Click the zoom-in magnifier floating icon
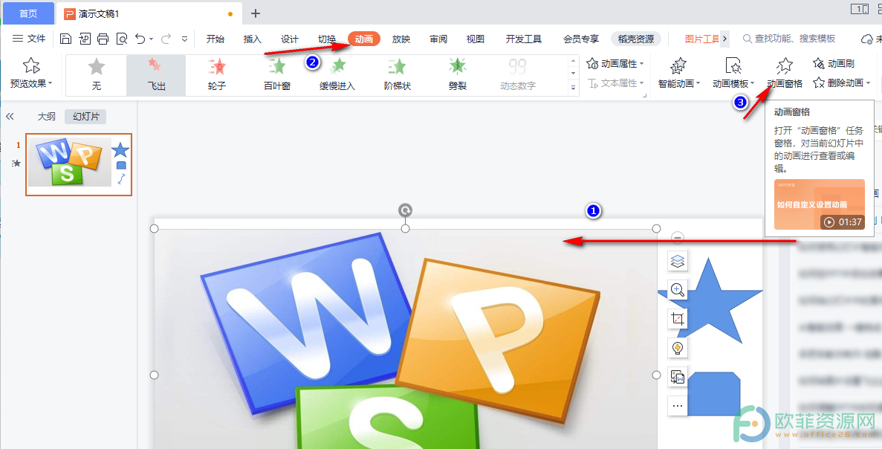This screenshot has width=882, height=449. tap(678, 291)
